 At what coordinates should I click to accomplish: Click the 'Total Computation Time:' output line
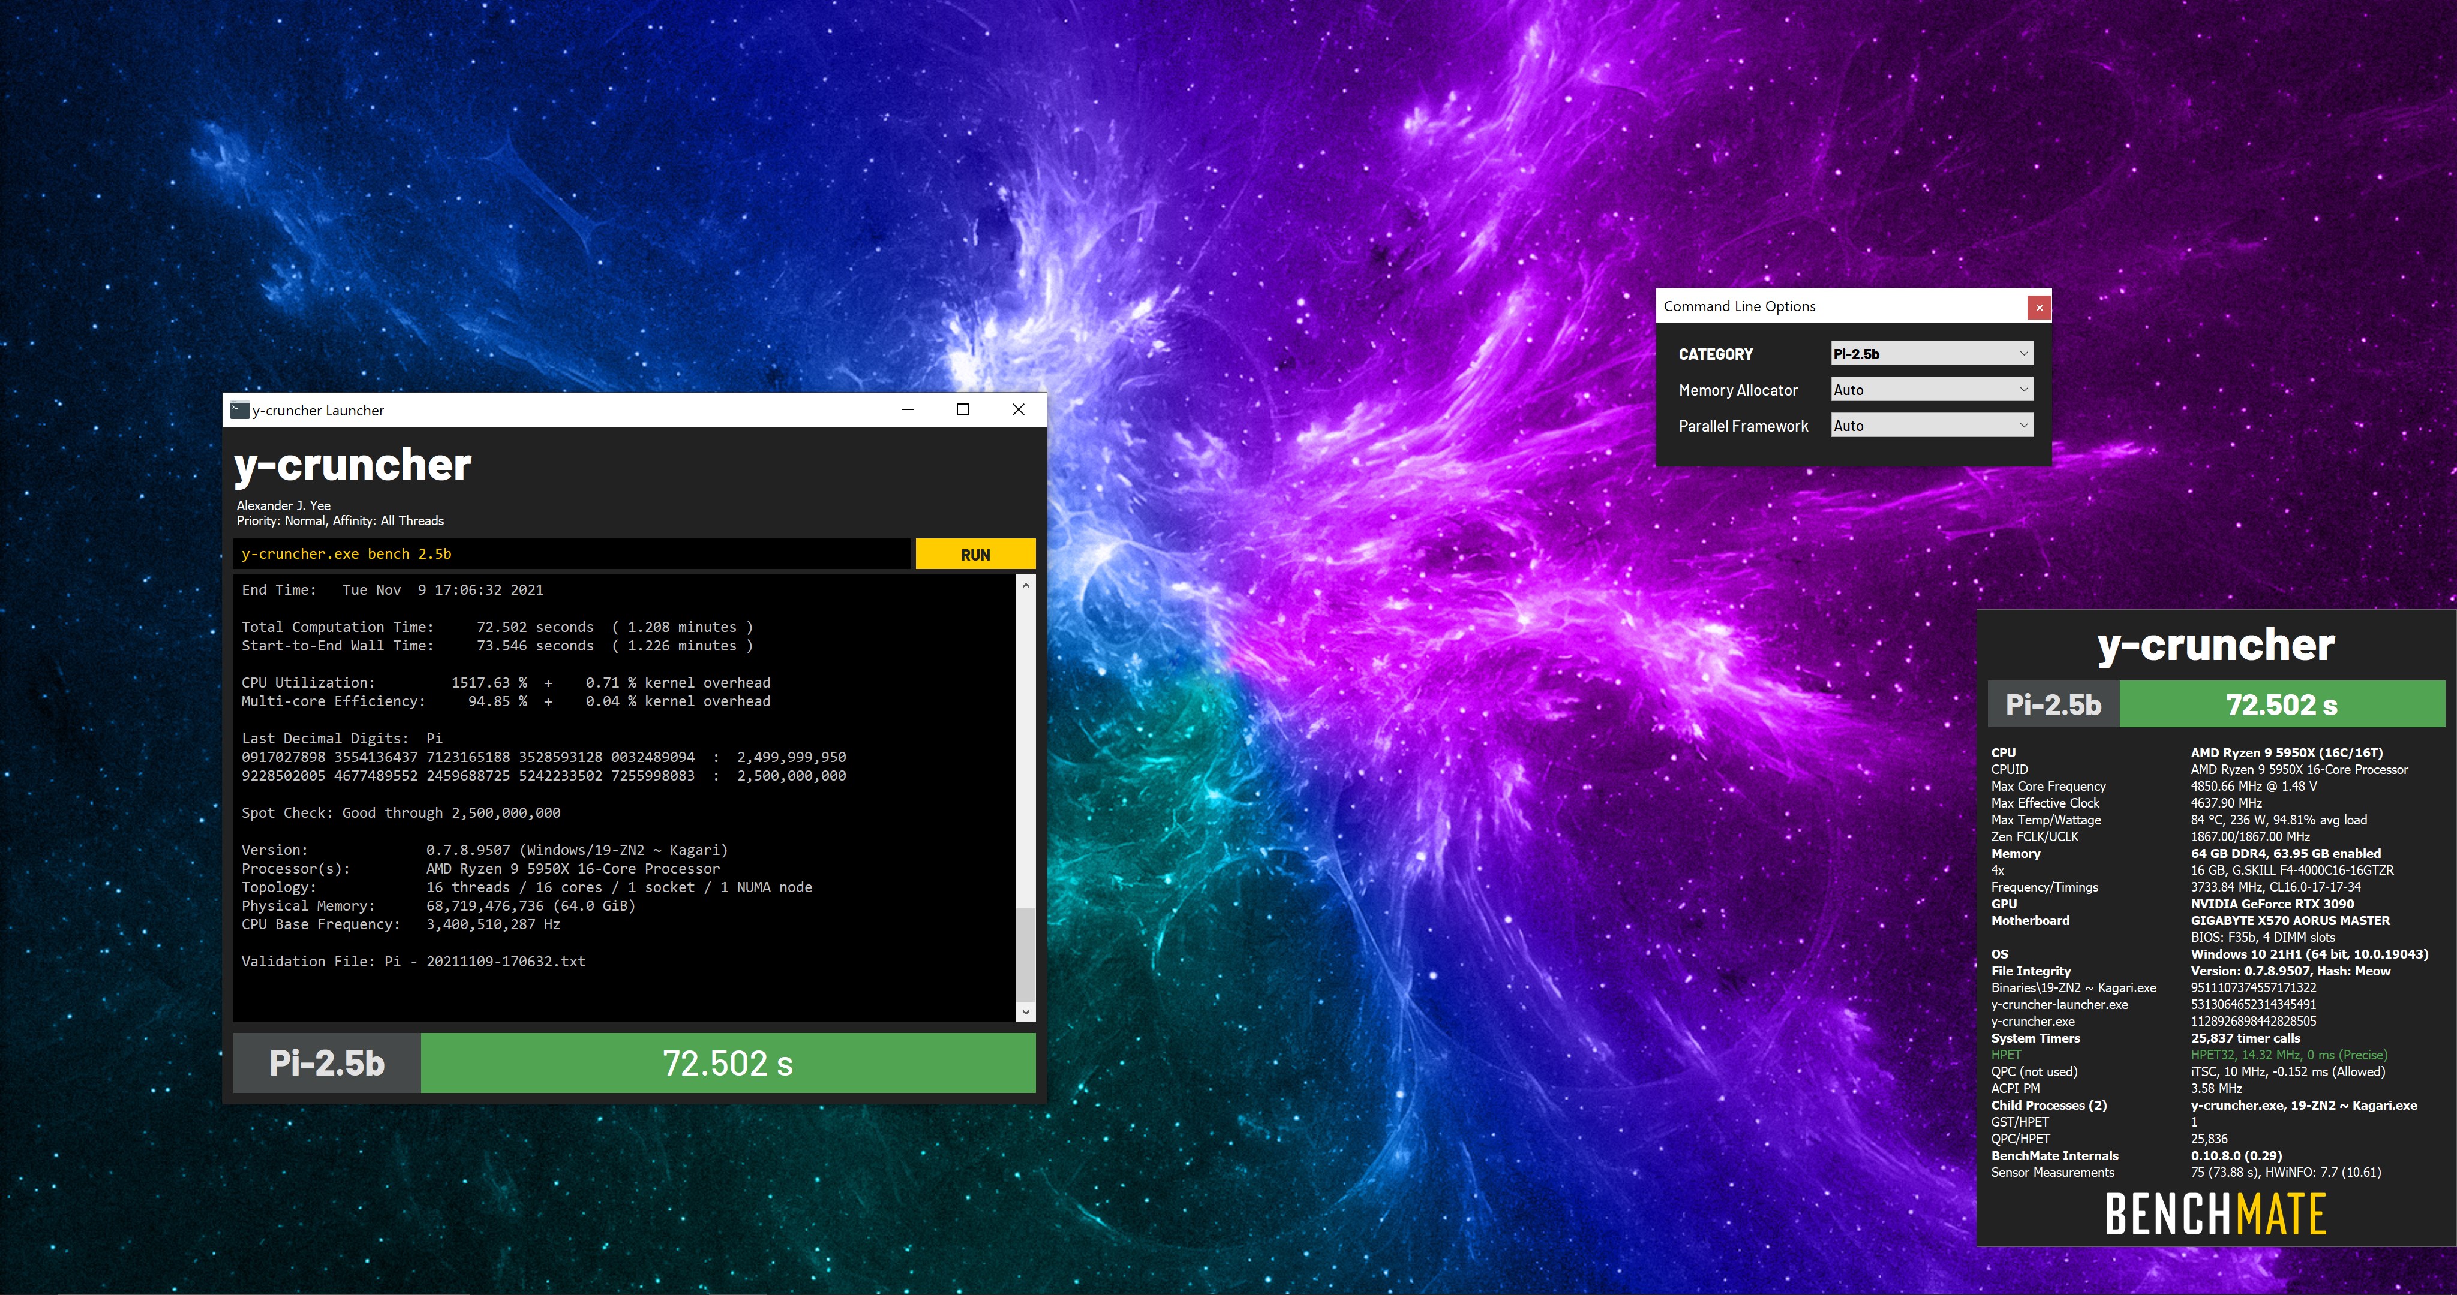pyautogui.click(x=497, y=628)
